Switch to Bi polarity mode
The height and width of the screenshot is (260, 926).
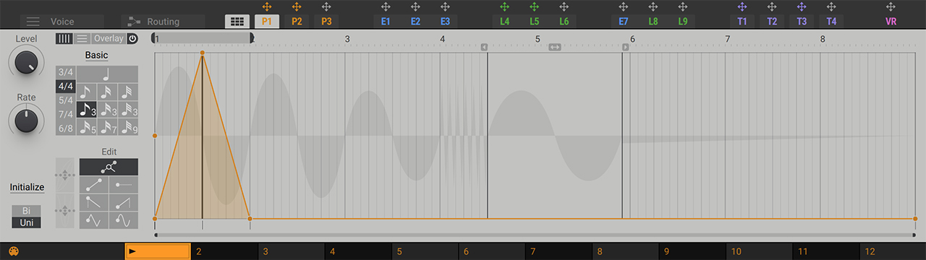[27, 211]
